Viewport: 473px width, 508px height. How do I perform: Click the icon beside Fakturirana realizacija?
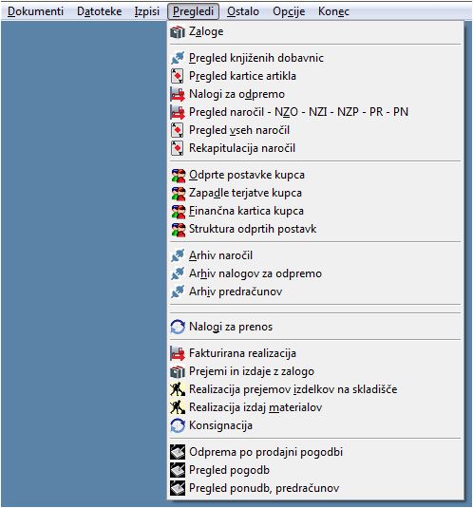point(178,353)
